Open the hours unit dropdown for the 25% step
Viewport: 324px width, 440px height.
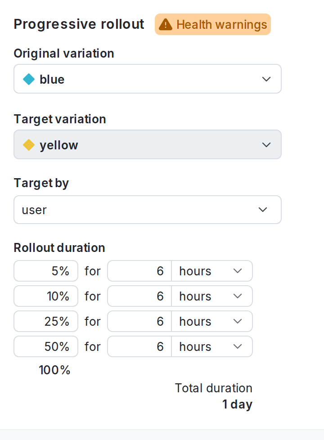click(x=211, y=321)
